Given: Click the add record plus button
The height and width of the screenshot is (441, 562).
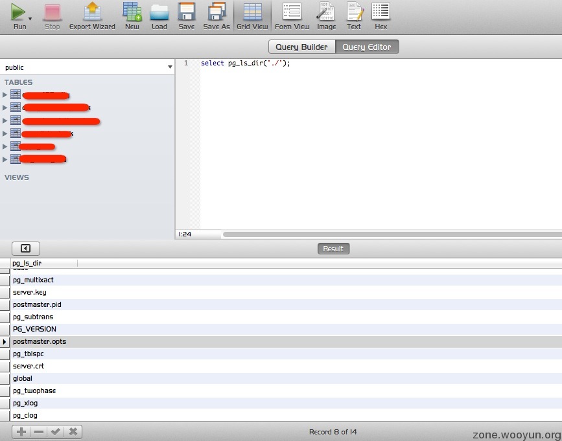Looking at the screenshot, I should [x=21, y=431].
